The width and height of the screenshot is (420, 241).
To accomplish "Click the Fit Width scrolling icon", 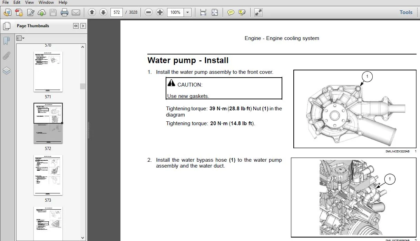I will (x=203, y=12).
